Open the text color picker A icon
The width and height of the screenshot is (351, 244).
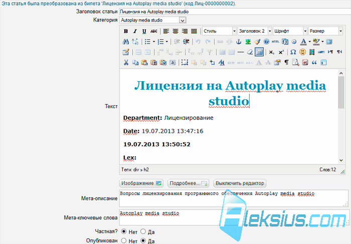(303, 42)
